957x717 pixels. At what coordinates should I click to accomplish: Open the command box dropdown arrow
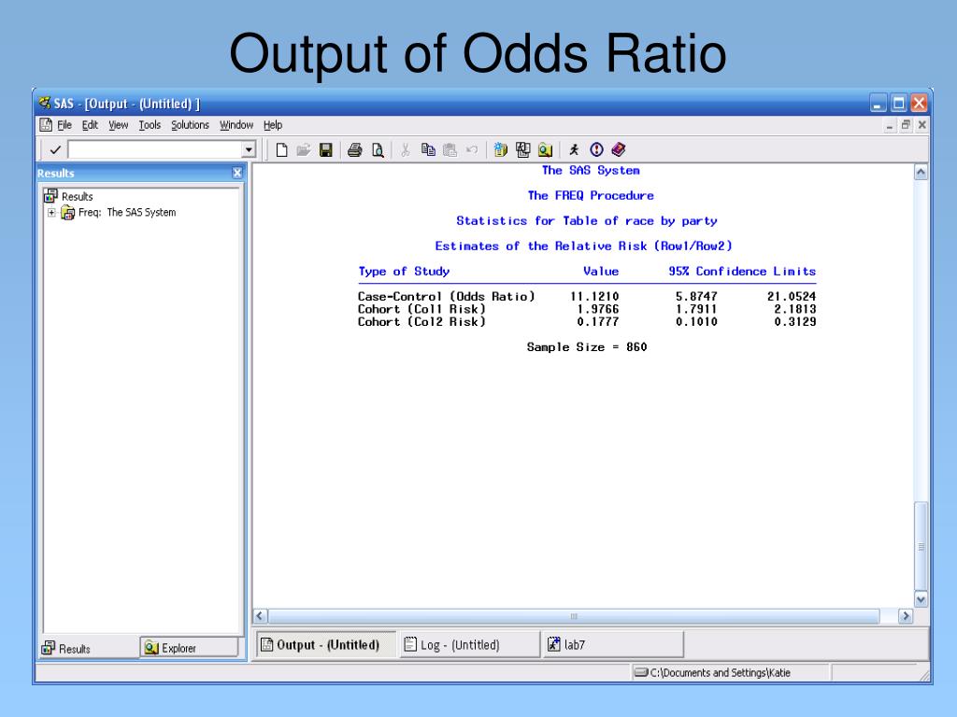click(x=248, y=150)
